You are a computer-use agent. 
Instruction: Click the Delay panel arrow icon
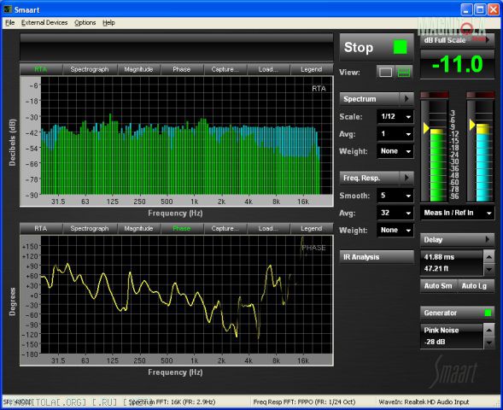tap(488, 240)
